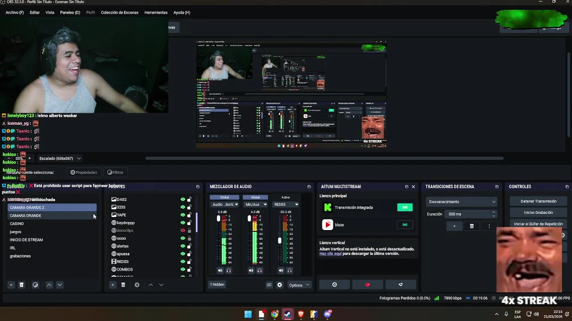Image resolution: width=572 pixels, height=321 pixels.
Task: Open audio mixer Options dropdown
Action: pos(299,285)
